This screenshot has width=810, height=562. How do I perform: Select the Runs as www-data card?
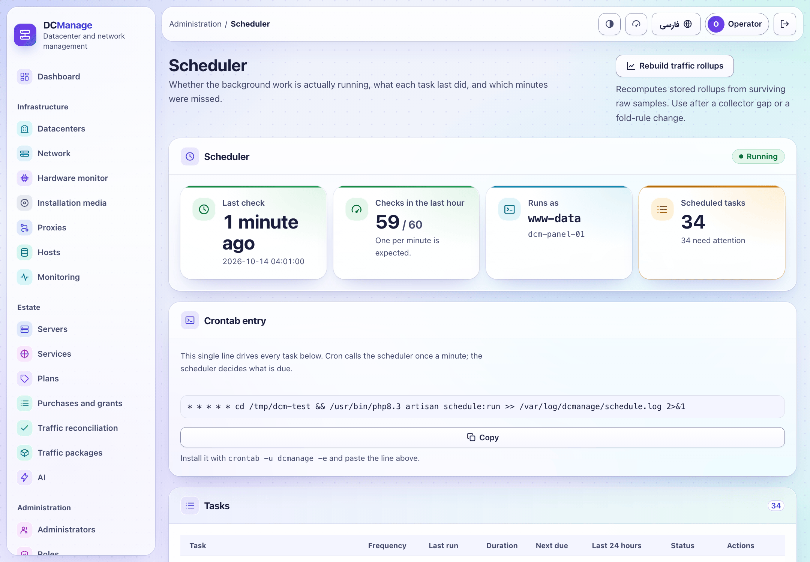[x=559, y=233]
